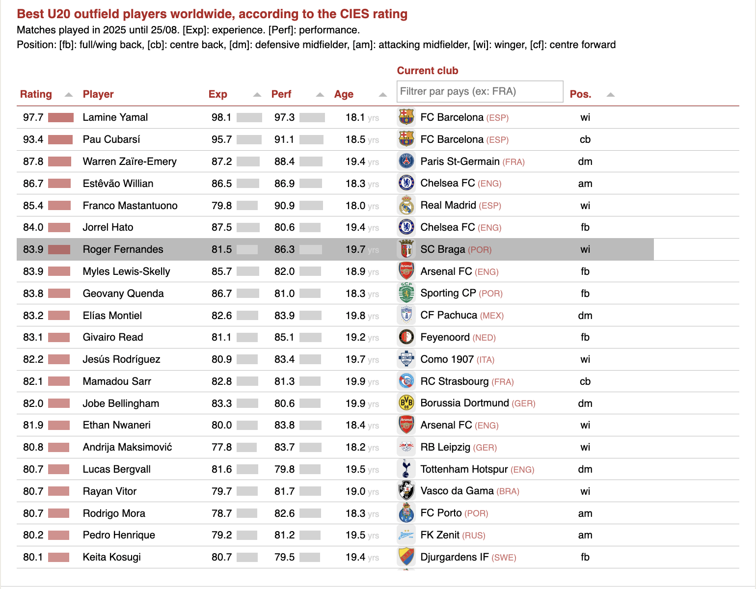Click the FC Barcelona crest beside Lamine Yamal
Image resolution: width=756 pixels, height=589 pixels.
pyautogui.click(x=406, y=117)
